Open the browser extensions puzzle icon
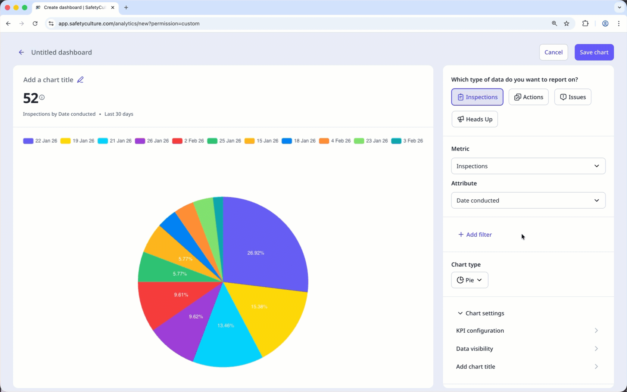 pyautogui.click(x=585, y=24)
